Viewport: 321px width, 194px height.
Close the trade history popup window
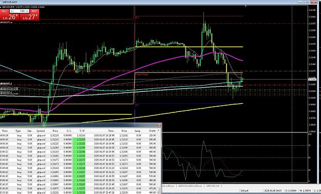click(159, 125)
